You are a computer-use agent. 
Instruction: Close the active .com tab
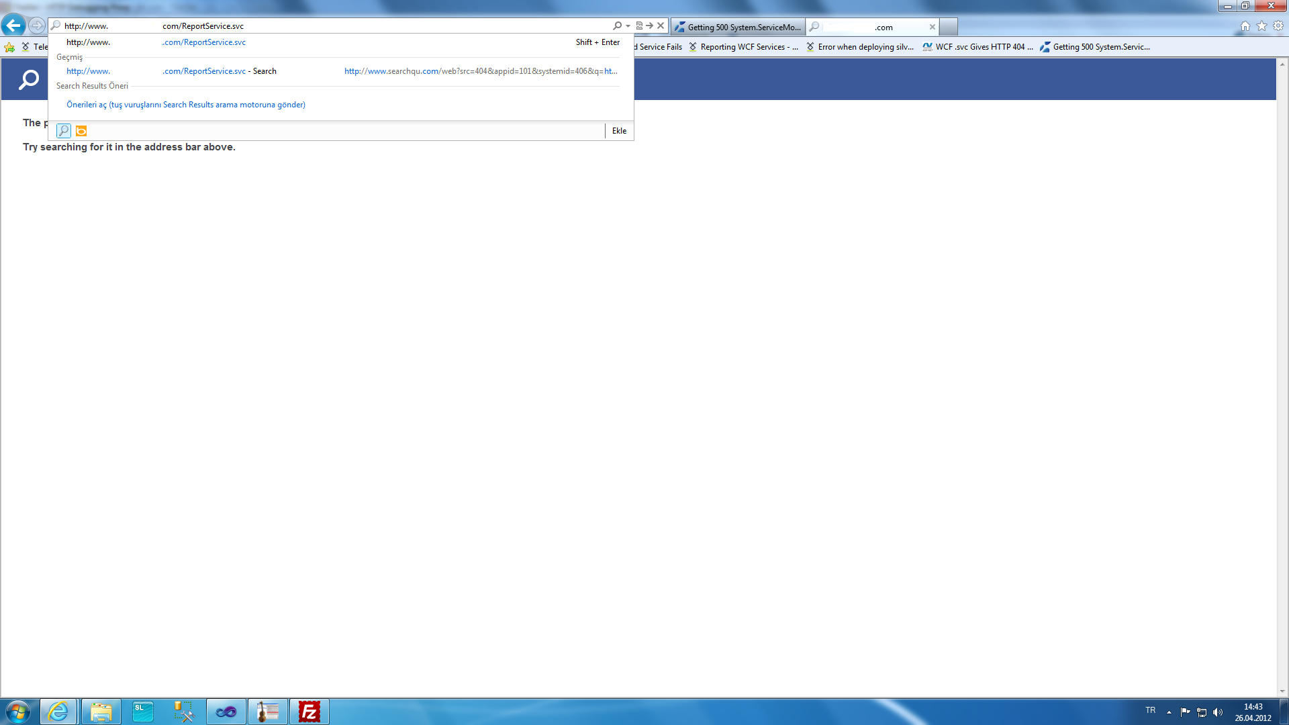pos(932,27)
